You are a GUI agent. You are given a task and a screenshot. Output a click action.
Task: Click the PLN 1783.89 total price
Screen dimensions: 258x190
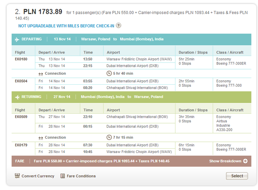pyautogui.click(x=42, y=12)
